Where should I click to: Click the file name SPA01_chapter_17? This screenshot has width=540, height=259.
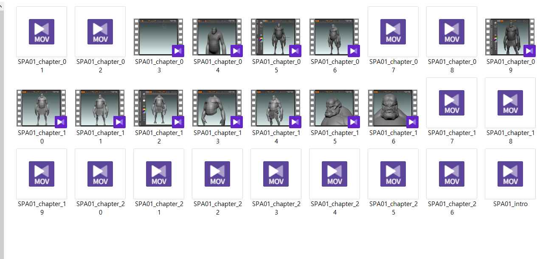(x=452, y=137)
